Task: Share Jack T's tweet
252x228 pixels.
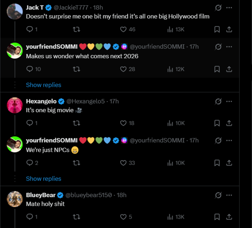Action: [229, 29]
